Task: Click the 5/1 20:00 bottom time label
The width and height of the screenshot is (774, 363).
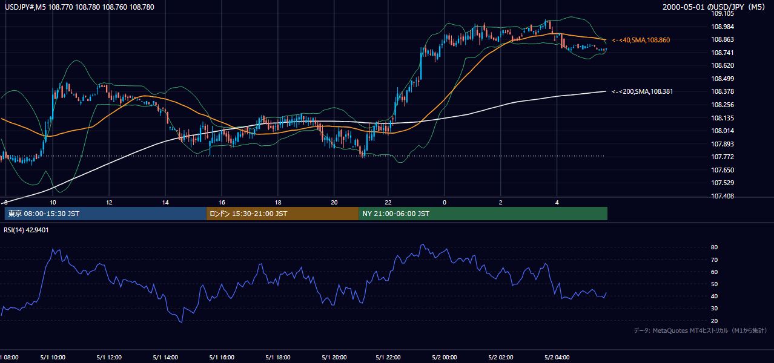Action: [x=334, y=357]
